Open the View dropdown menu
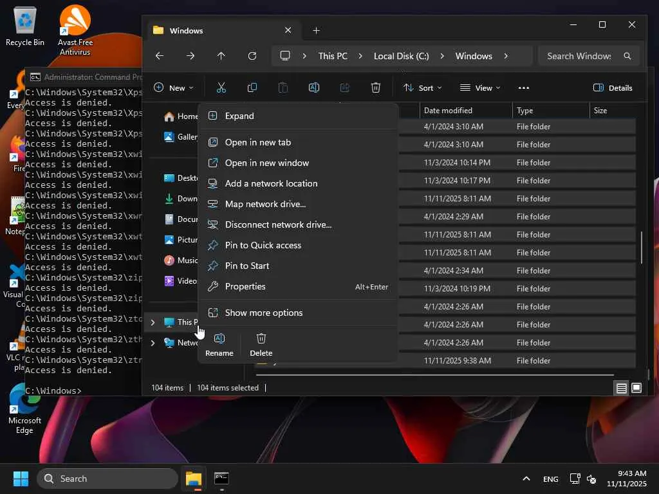This screenshot has height=494, width=659. click(480, 87)
